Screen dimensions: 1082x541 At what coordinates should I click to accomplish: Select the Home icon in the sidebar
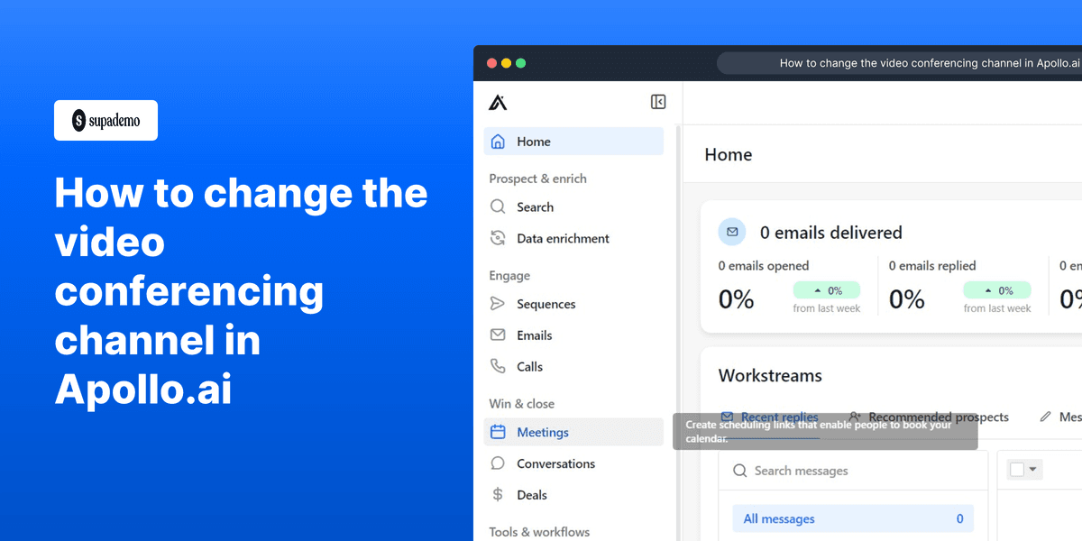coord(498,142)
